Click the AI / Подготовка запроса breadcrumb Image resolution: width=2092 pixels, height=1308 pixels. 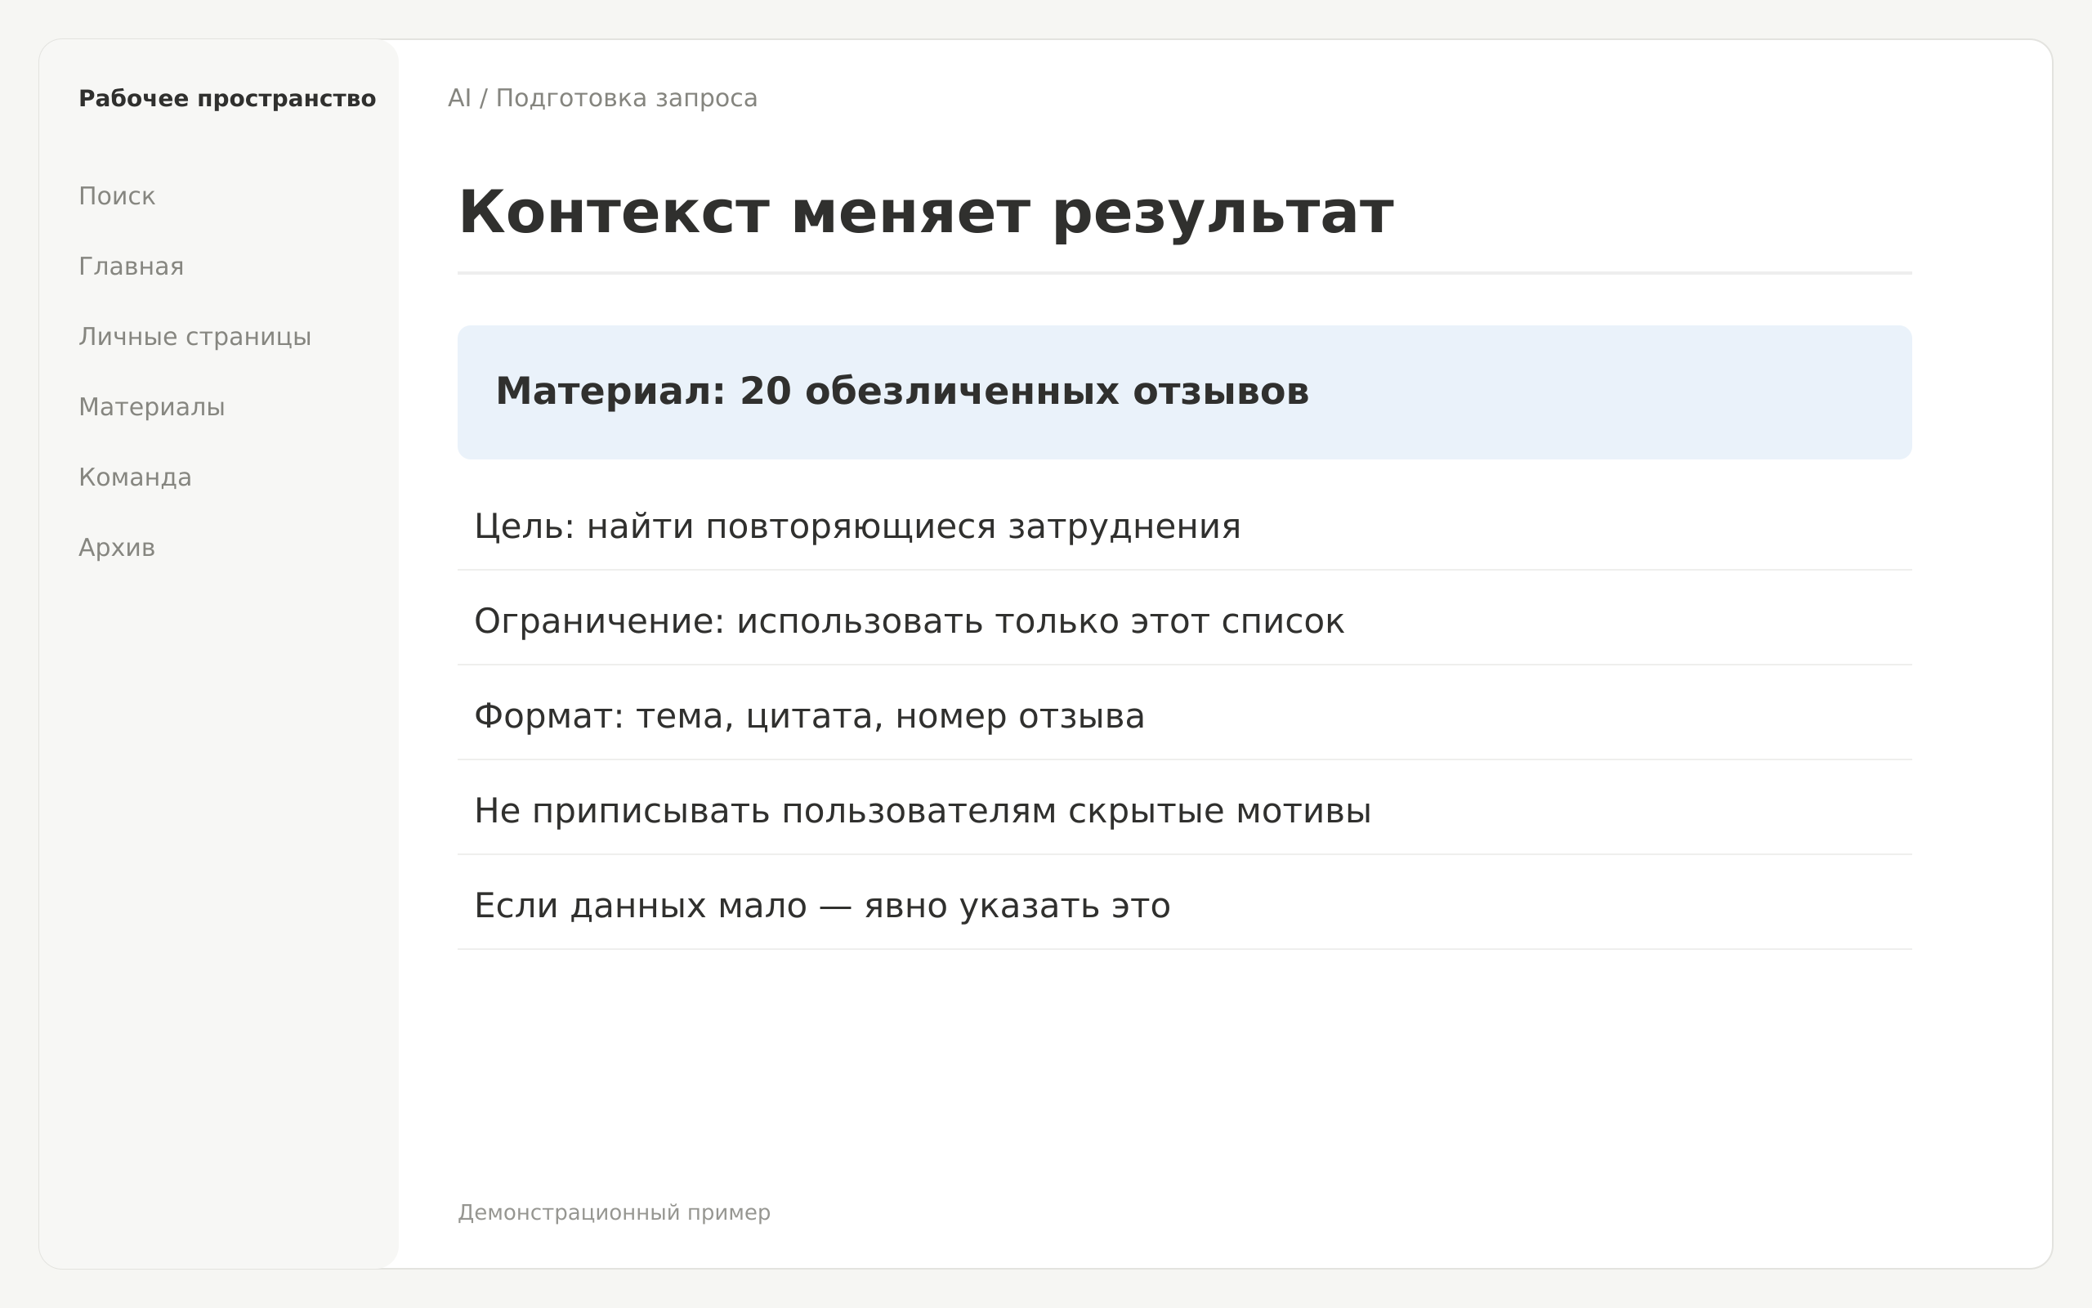click(x=602, y=99)
